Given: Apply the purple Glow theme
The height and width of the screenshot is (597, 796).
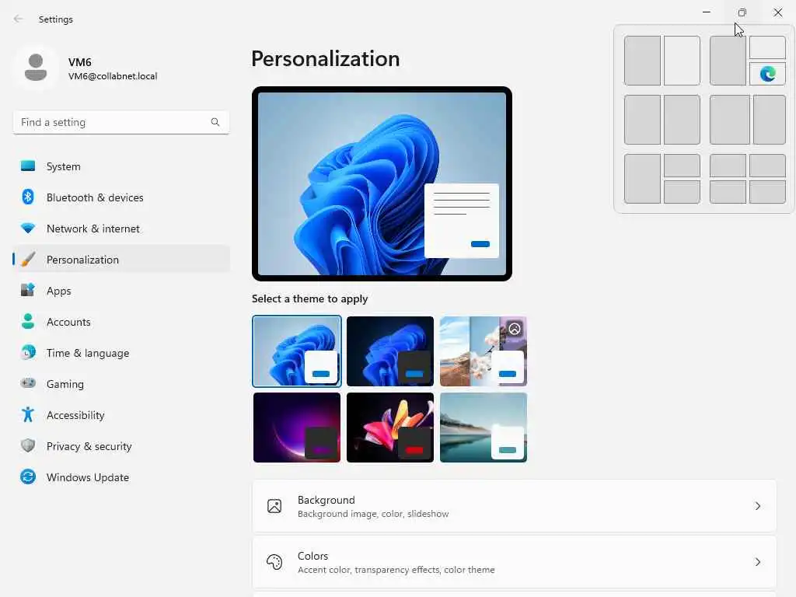Looking at the screenshot, I should pyautogui.click(x=296, y=428).
